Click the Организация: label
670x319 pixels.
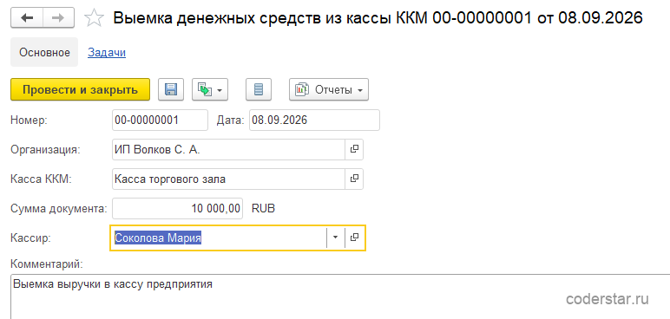pyautogui.click(x=45, y=150)
